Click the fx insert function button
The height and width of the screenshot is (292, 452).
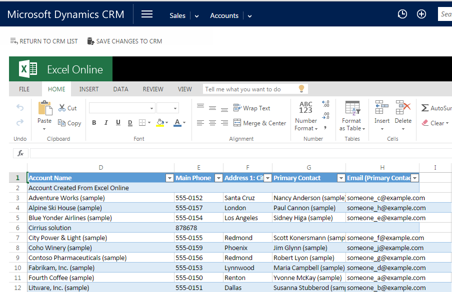point(20,153)
